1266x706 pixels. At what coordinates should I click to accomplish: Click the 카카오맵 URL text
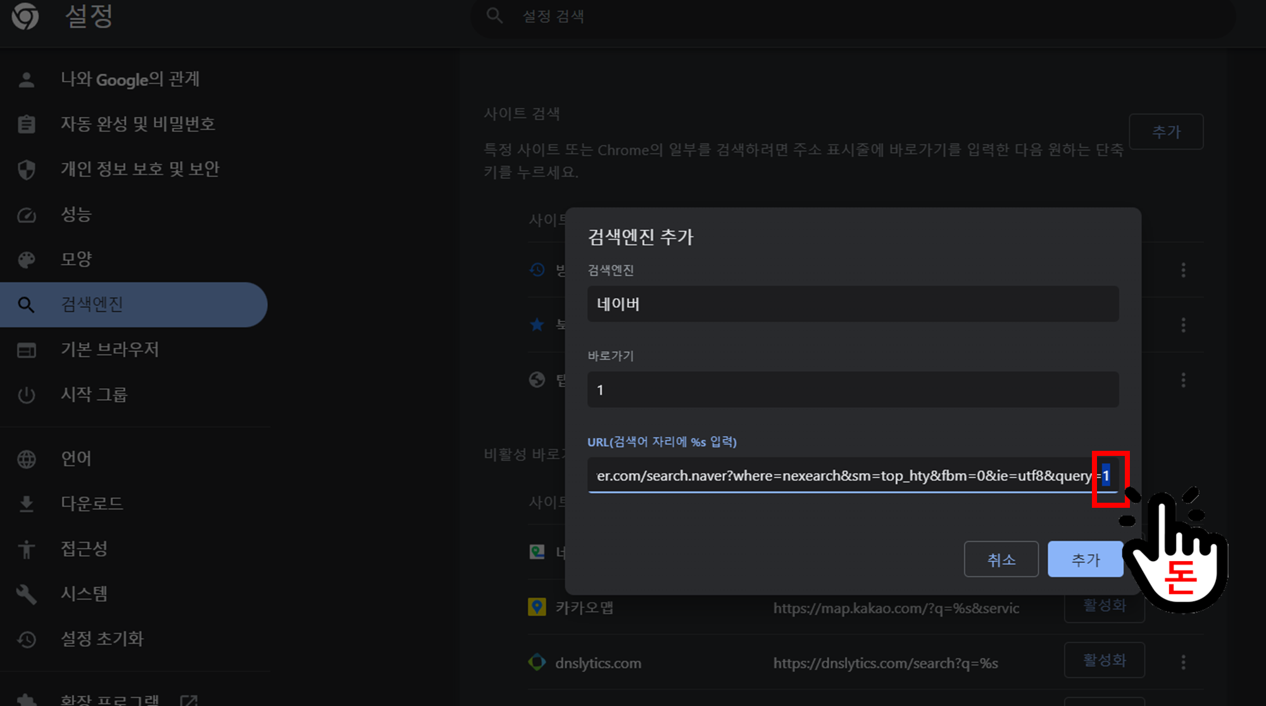point(896,608)
